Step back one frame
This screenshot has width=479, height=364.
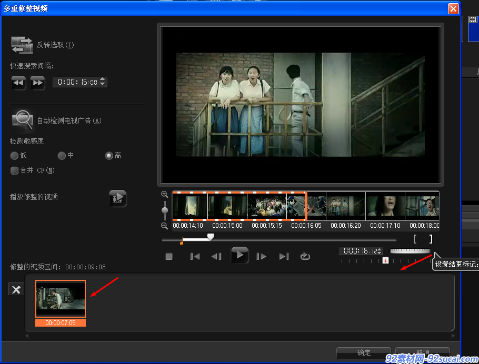tap(216, 256)
